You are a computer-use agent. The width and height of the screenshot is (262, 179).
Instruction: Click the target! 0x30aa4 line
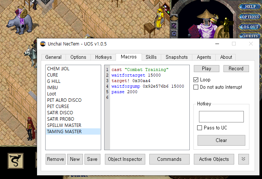tap(131, 81)
